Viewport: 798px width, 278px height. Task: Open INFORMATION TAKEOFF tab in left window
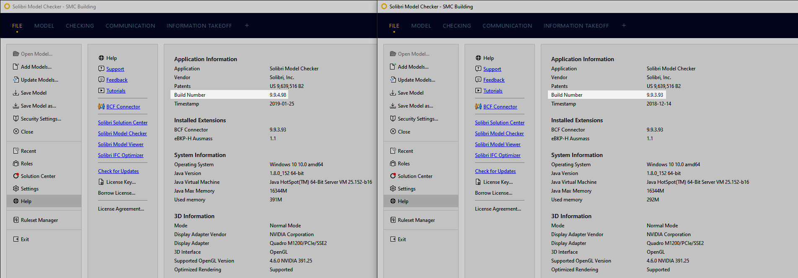pyautogui.click(x=199, y=26)
